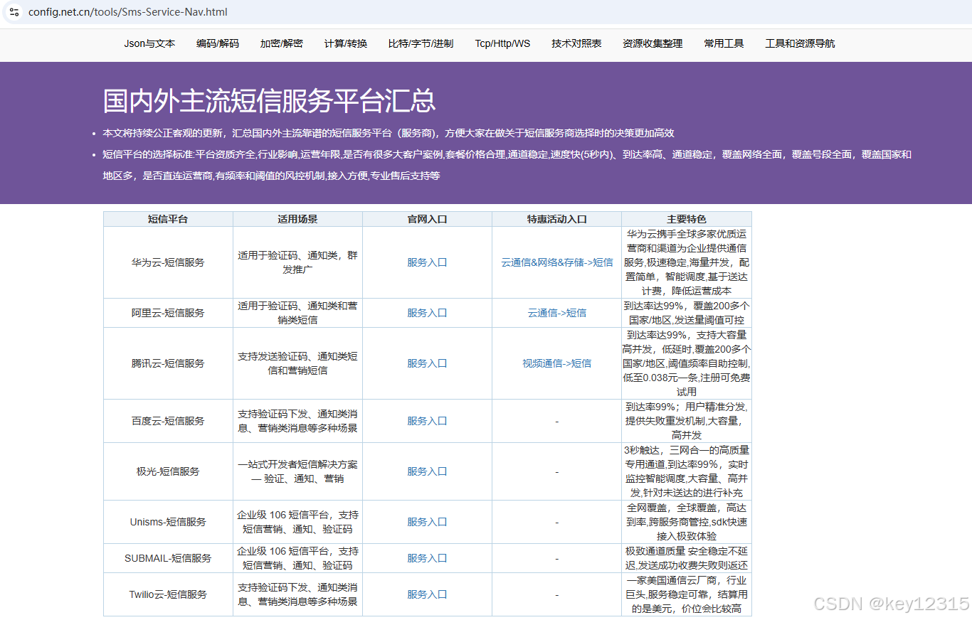Viewport: 972px width, 620px height.
Task: Open the 加密/解密 menu
Action: (282, 43)
